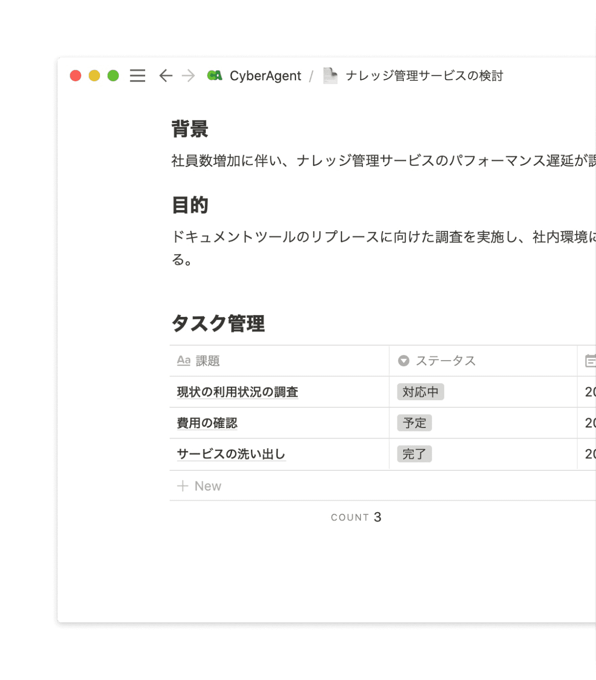Image resolution: width=596 pixels, height=680 pixels.
Task: Click the select icon on the ステータス column
Action: point(404,361)
